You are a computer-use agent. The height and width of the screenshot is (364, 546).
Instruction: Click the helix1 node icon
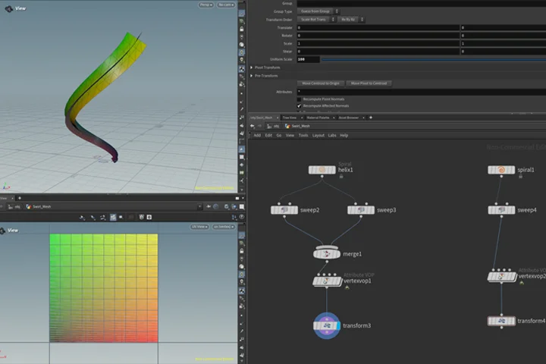(x=322, y=170)
